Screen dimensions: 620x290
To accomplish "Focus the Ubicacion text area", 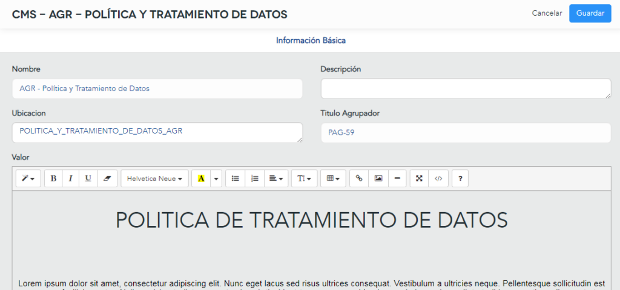I will pos(157,132).
